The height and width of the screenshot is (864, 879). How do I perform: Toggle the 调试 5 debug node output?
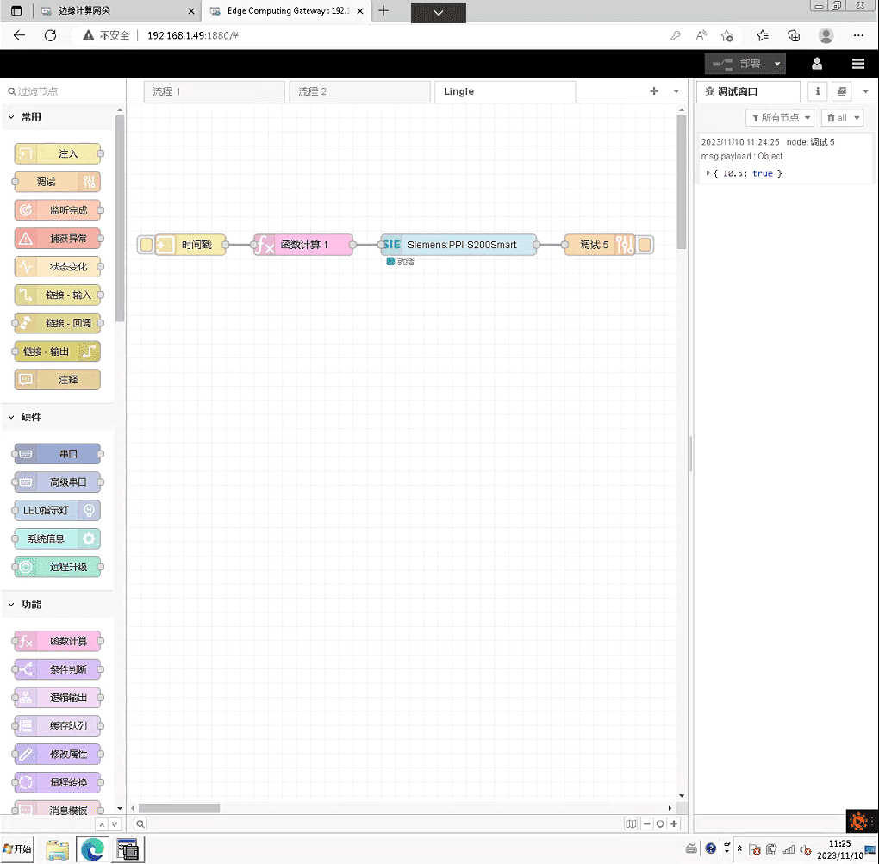645,246
